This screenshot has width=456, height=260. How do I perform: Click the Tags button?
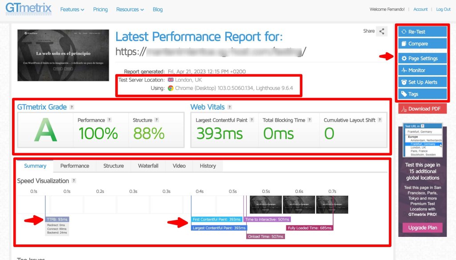[x=422, y=94]
